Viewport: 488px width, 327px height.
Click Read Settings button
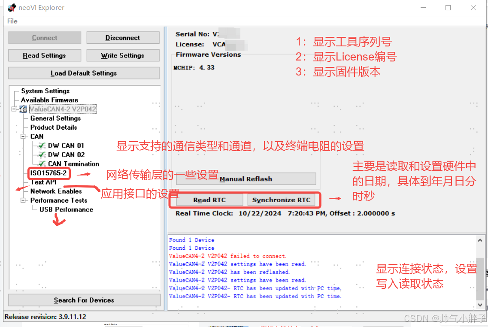click(45, 55)
